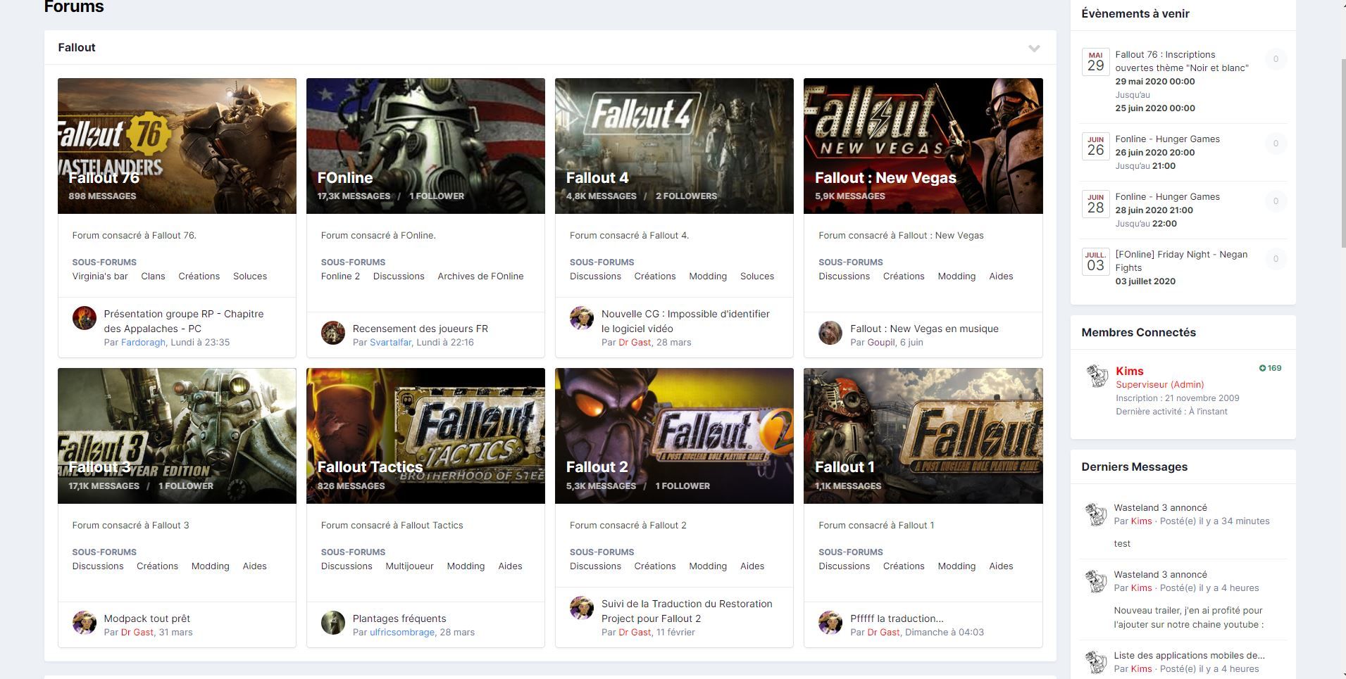
Task: Click Dr Gast's avatar in Fallout 2 card
Action: (582, 608)
